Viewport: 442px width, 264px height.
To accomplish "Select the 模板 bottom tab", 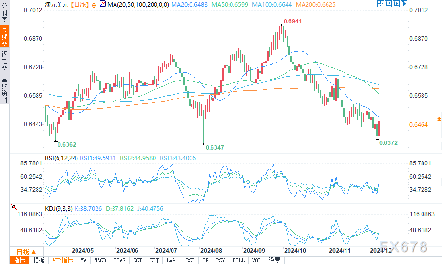I will coord(38,260).
